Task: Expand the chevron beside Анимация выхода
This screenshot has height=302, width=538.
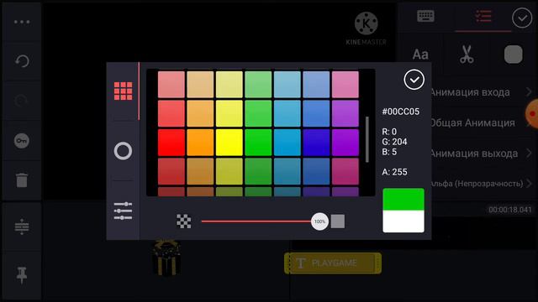Action: (x=529, y=153)
